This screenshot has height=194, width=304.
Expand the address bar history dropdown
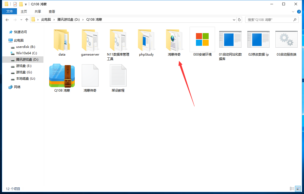click(234, 20)
